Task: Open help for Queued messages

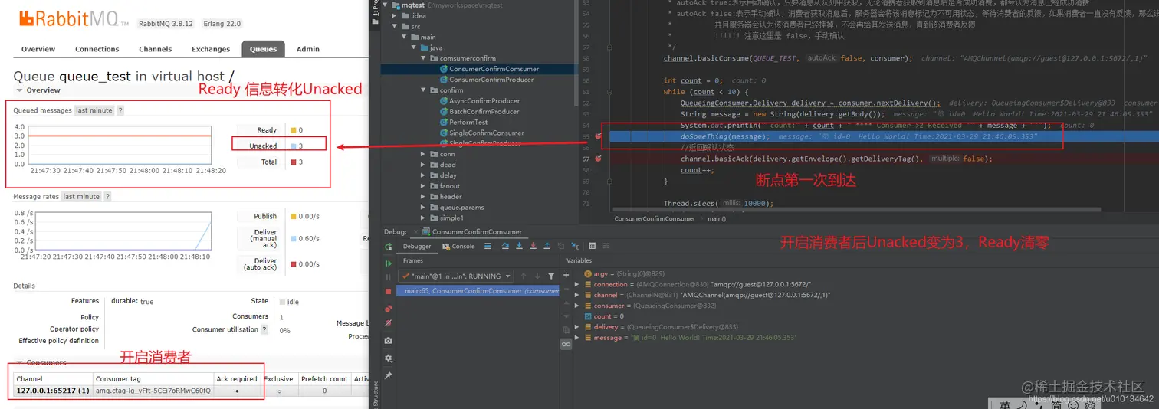Action: pyautogui.click(x=120, y=110)
